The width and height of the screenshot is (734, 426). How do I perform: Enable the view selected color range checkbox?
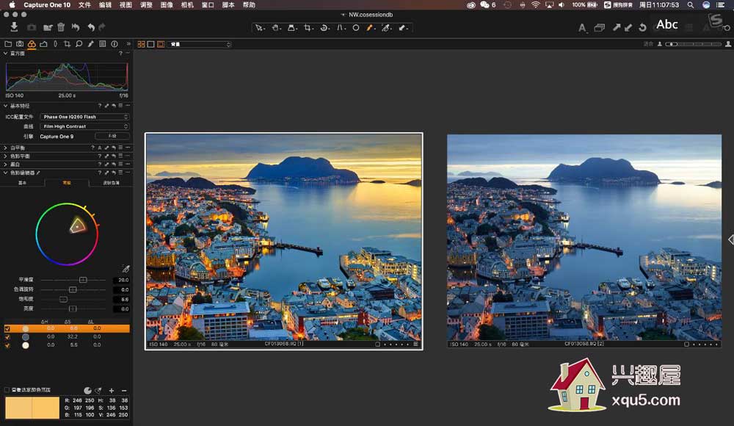7,390
